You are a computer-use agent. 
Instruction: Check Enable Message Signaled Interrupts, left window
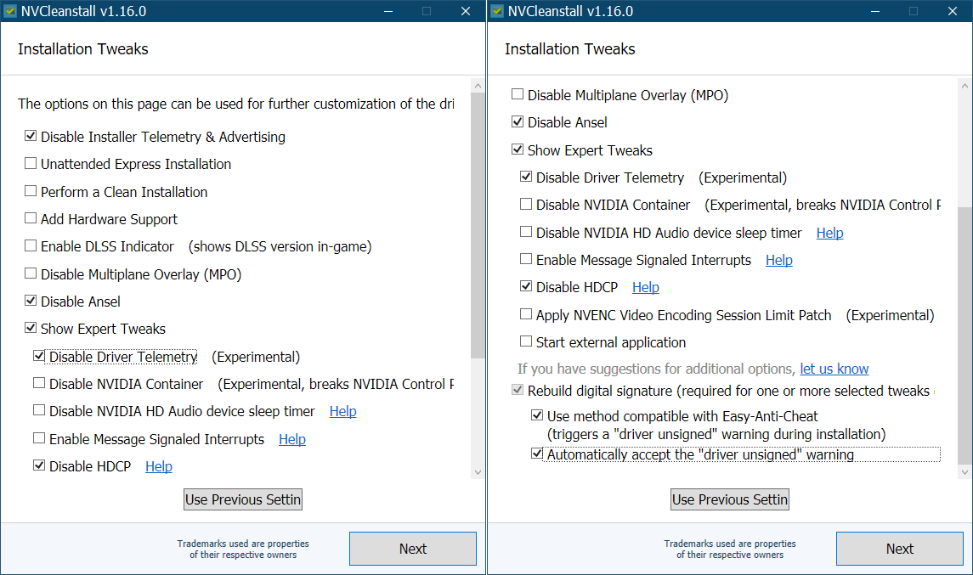39,438
